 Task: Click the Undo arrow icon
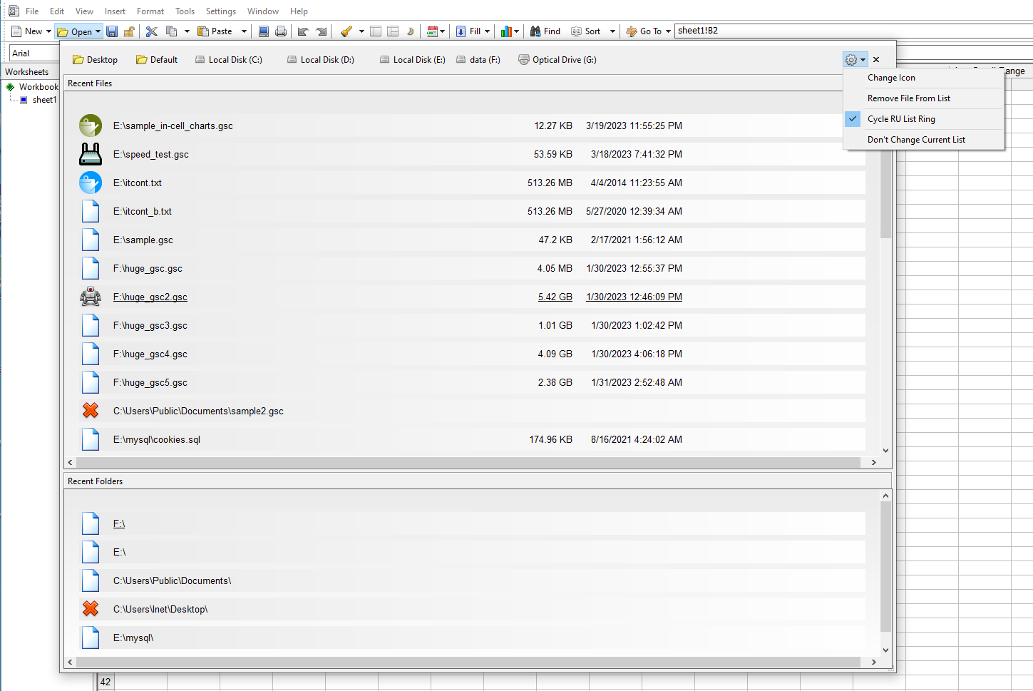pos(303,31)
